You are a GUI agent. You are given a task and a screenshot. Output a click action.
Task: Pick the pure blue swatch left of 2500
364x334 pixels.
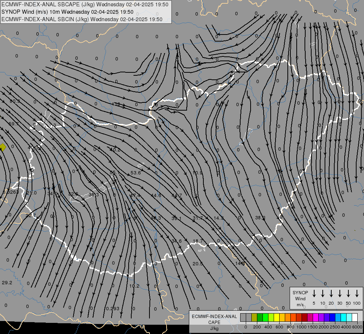click(x=332, y=317)
